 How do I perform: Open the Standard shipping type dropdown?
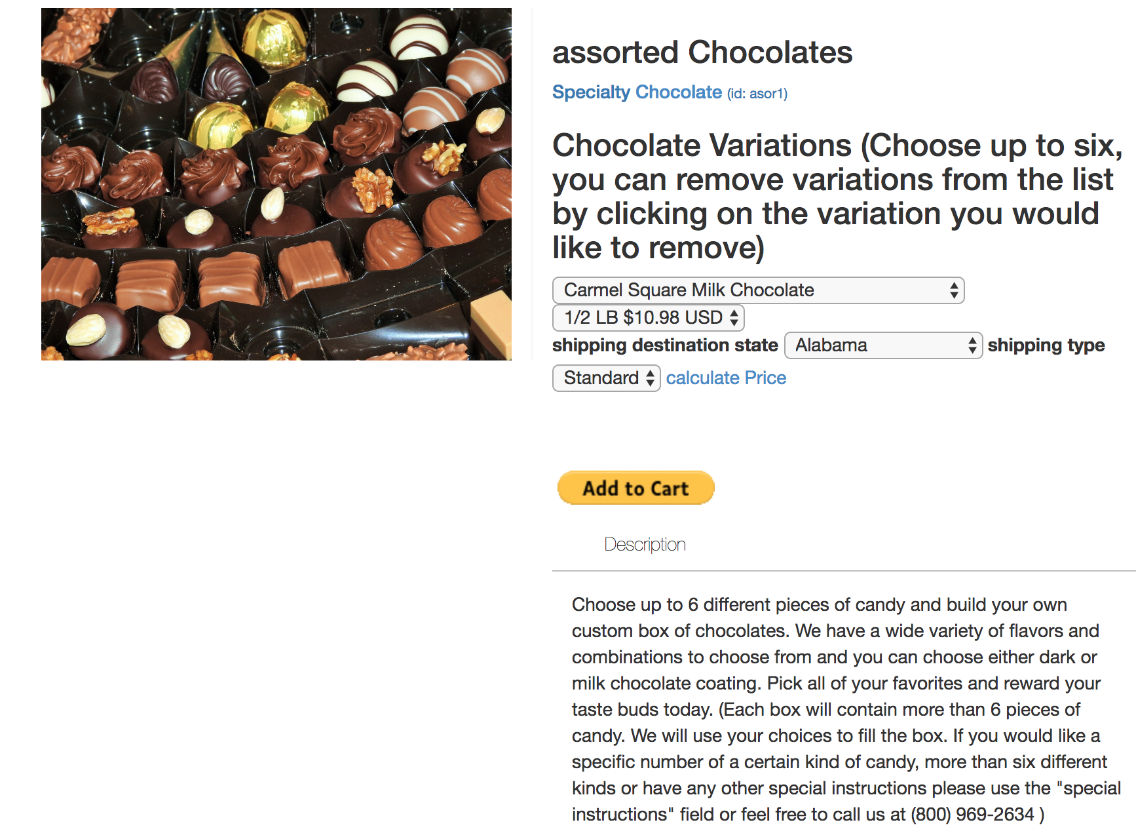605,378
